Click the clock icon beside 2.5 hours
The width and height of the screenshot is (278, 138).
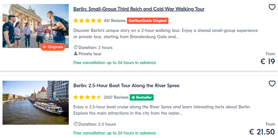tap(76, 124)
